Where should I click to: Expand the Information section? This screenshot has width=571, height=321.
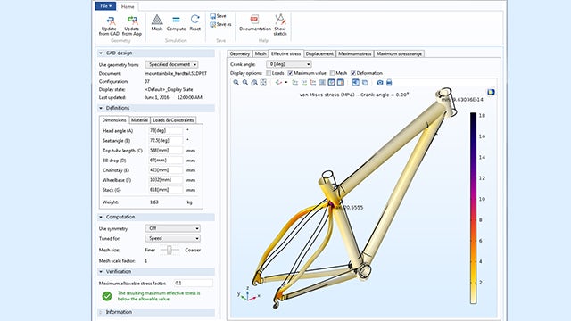tap(101, 312)
